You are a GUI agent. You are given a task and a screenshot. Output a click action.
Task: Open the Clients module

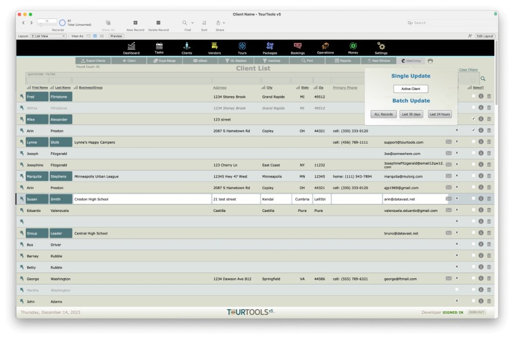tap(187, 48)
